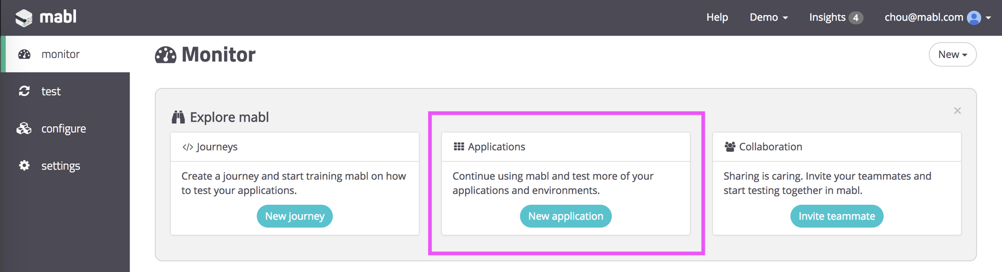Go to the test sidebar item
1002x272 pixels.
point(66,91)
